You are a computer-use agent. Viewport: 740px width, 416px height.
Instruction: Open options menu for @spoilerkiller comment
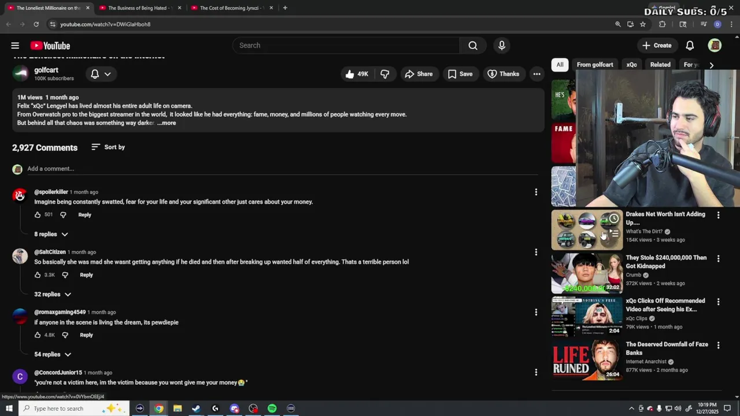(536, 192)
